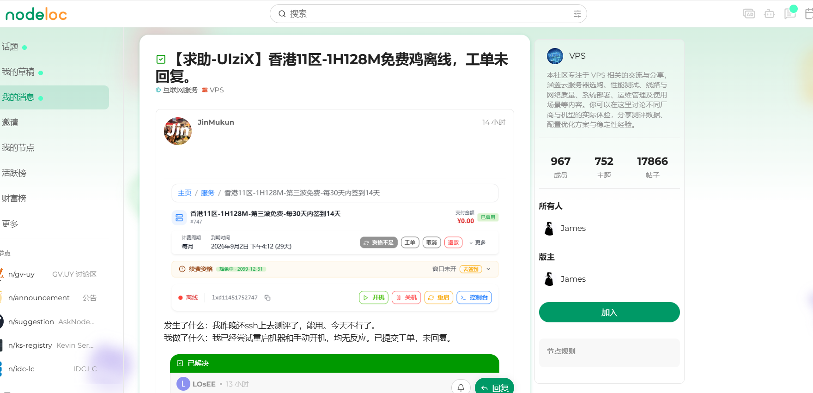Screen dimensions: 813x393
Task: Click the green 已解决 solution banner
Action: (x=334, y=363)
